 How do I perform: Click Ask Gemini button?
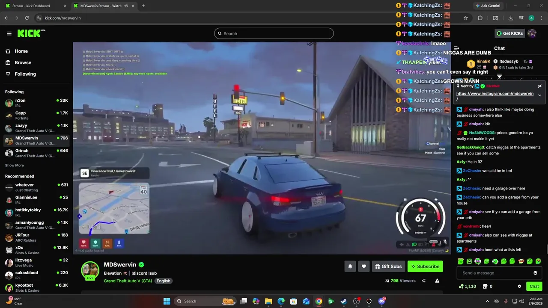click(488, 6)
